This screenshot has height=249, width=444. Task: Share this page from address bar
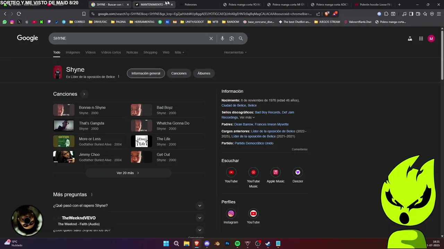(318, 14)
